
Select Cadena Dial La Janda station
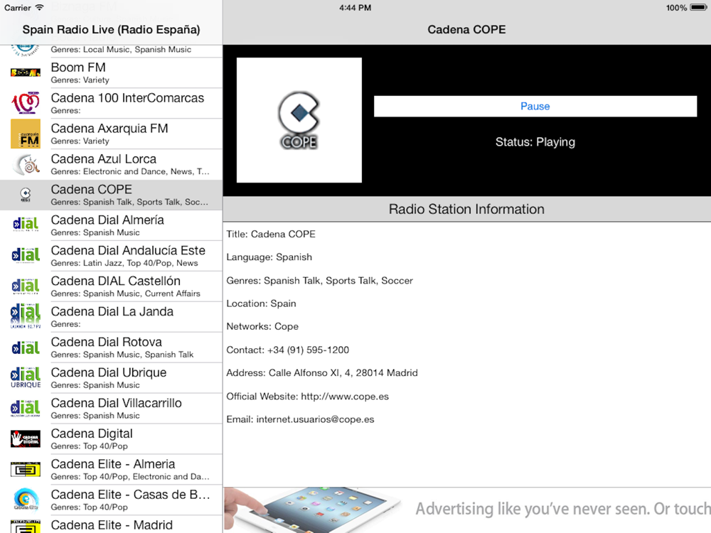tap(111, 317)
